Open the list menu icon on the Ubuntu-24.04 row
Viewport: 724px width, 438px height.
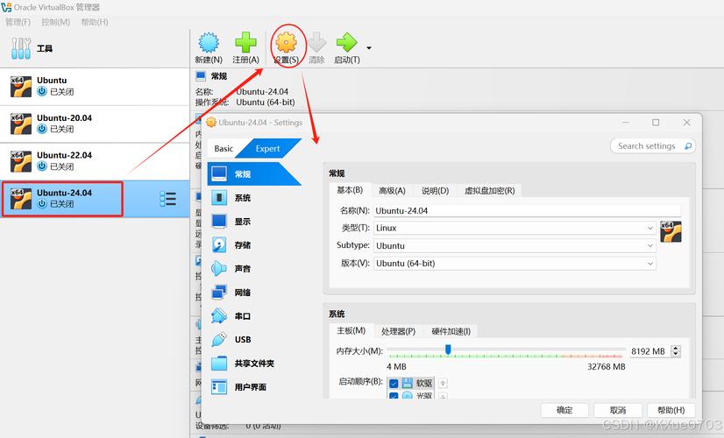pos(168,199)
